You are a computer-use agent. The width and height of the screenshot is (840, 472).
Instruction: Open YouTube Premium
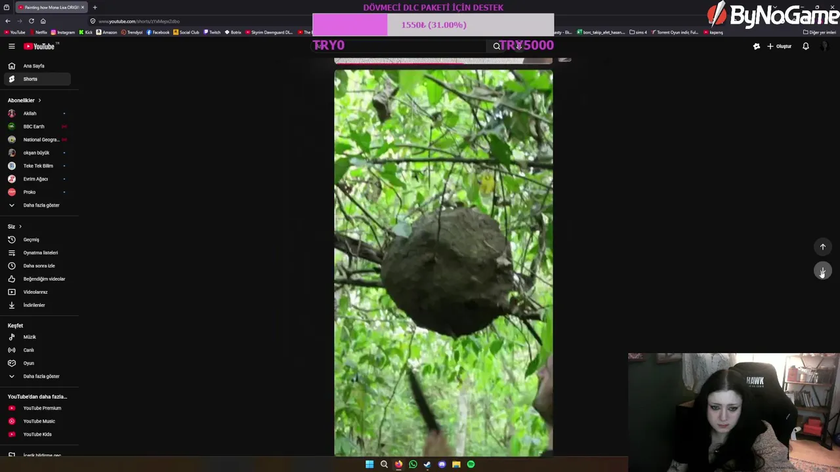click(x=37, y=408)
